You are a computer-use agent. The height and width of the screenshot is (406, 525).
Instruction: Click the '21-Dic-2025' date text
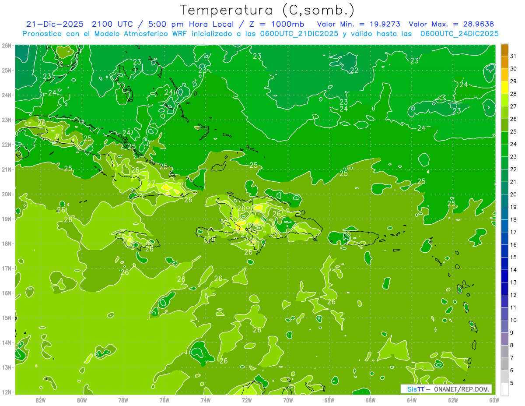tap(55, 24)
